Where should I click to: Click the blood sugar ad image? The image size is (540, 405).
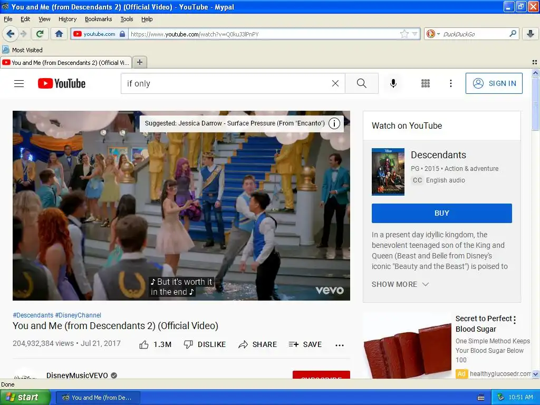click(407, 345)
